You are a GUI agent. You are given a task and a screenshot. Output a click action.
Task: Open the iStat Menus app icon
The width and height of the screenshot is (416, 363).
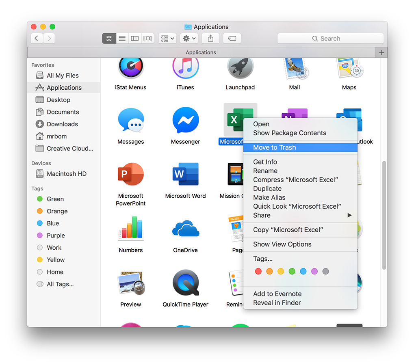point(131,68)
